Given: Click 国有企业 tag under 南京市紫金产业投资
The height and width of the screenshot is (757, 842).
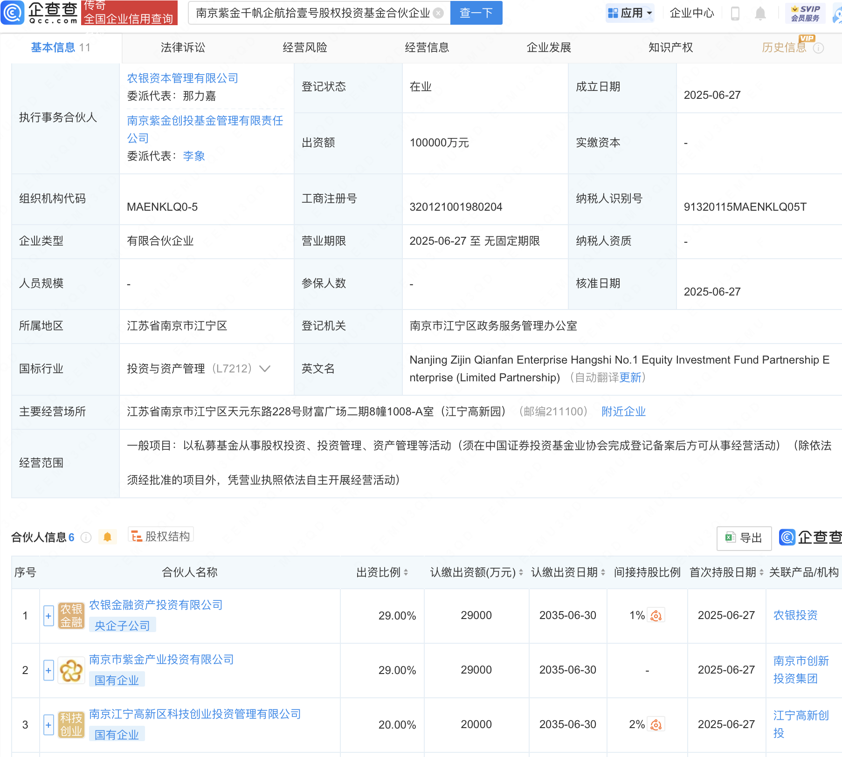Looking at the screenshot, I should click(x=117, y=680).
